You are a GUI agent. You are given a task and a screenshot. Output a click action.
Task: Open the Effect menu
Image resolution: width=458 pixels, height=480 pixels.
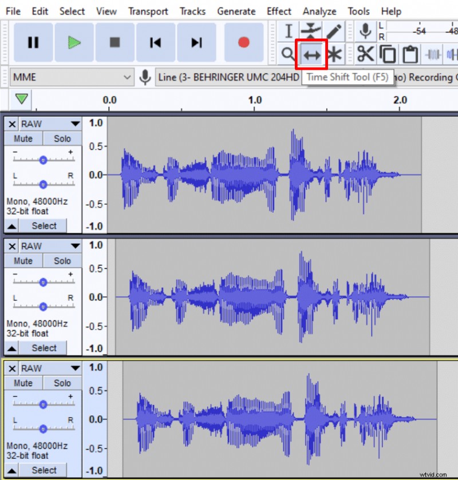(x=279, y=11)
